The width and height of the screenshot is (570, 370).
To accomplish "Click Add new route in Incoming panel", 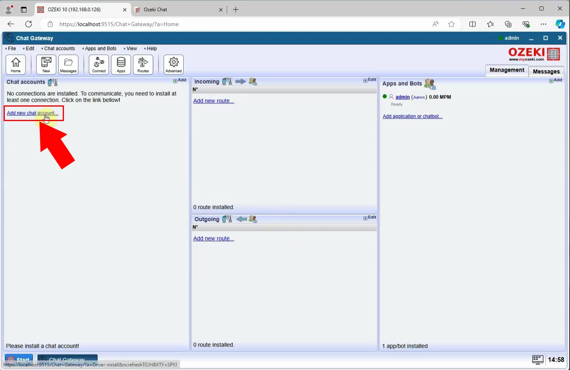I will click(x=213, y=101).
